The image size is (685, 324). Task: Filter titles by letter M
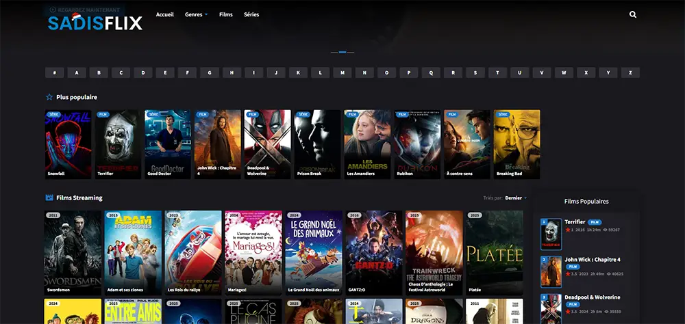point(342,73)
